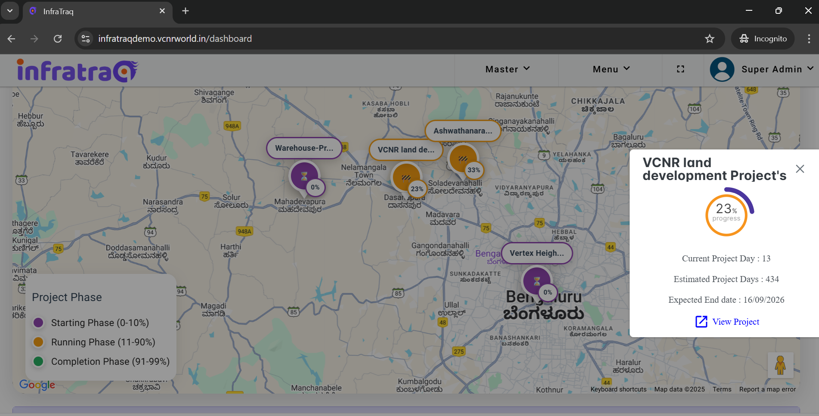Click the orange Ashwathanara marker pin
The width and height of the screenshot is (819, 416).
point(463,159)
